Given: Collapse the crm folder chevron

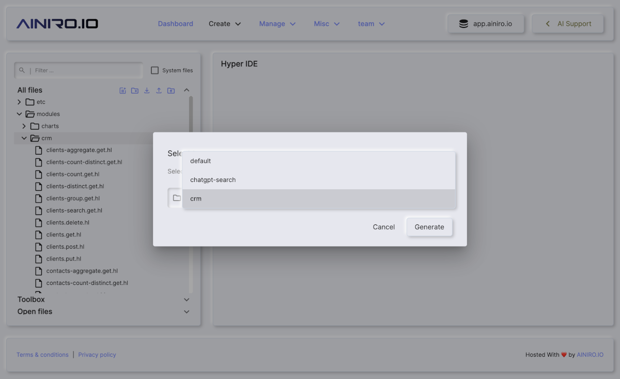Looking at the screenshot, I should click(x=24, y=138).
